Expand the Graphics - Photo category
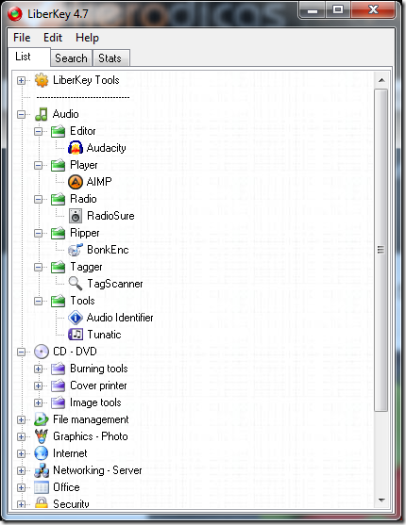406x525 pixels. 21,436
